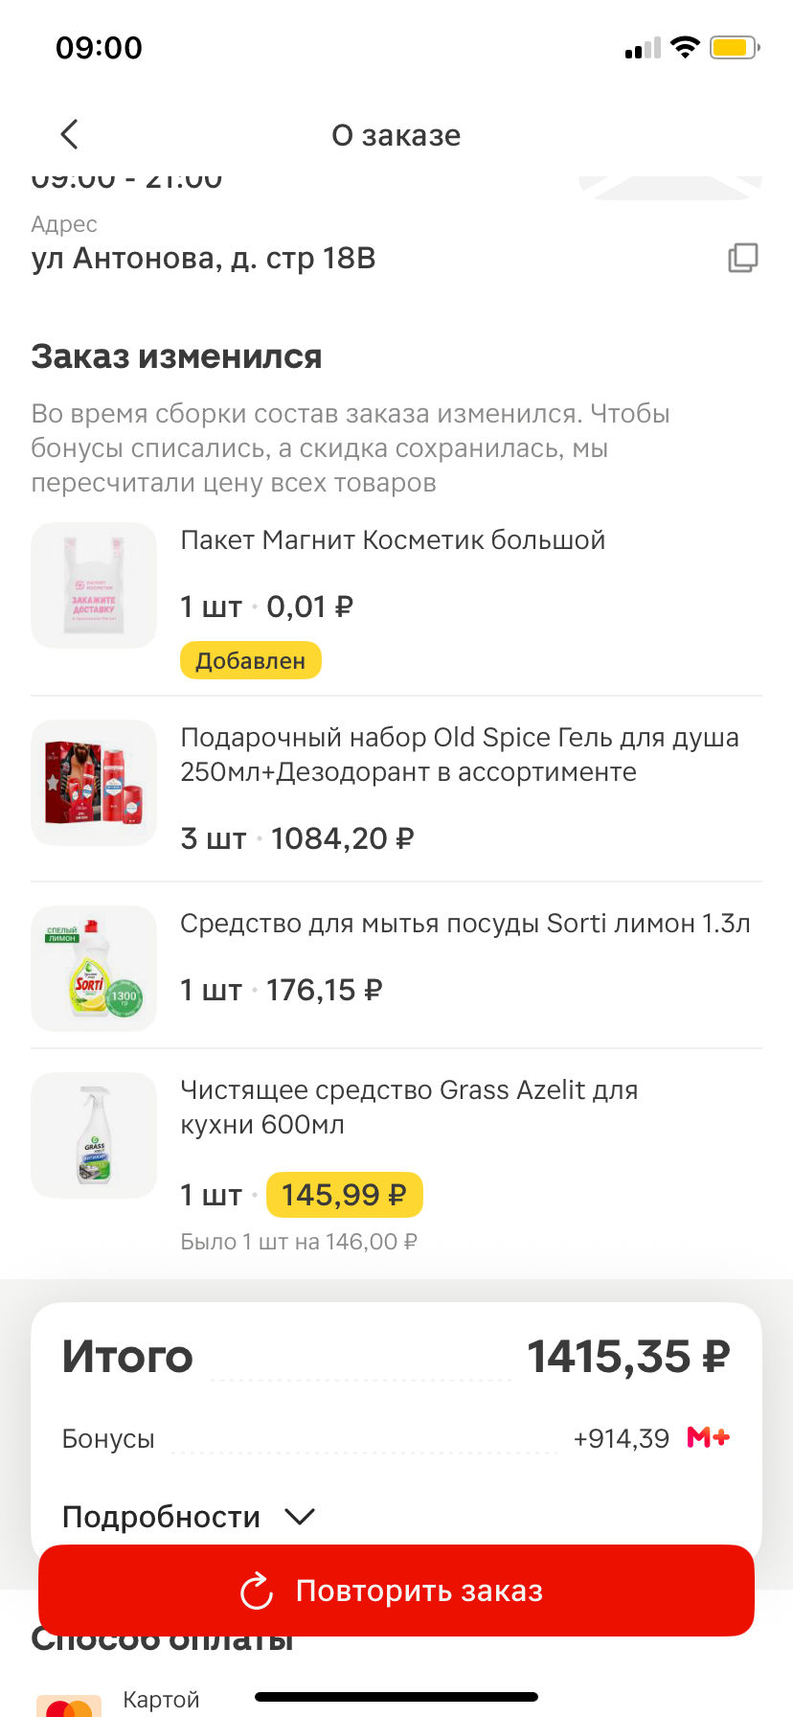Tap the Magnit plus bonus logo

pos(709,1437)
